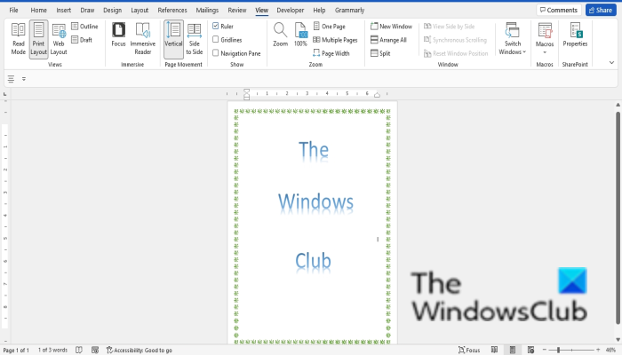Enable the Navigation Pane checkbox
The image size is (622, 355).
pyautogui.click(x=215, y=52)
